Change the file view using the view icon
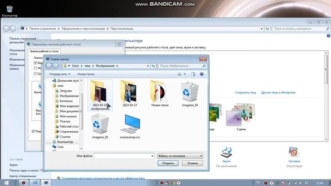The image size is (331, 186). pos(179,74)
